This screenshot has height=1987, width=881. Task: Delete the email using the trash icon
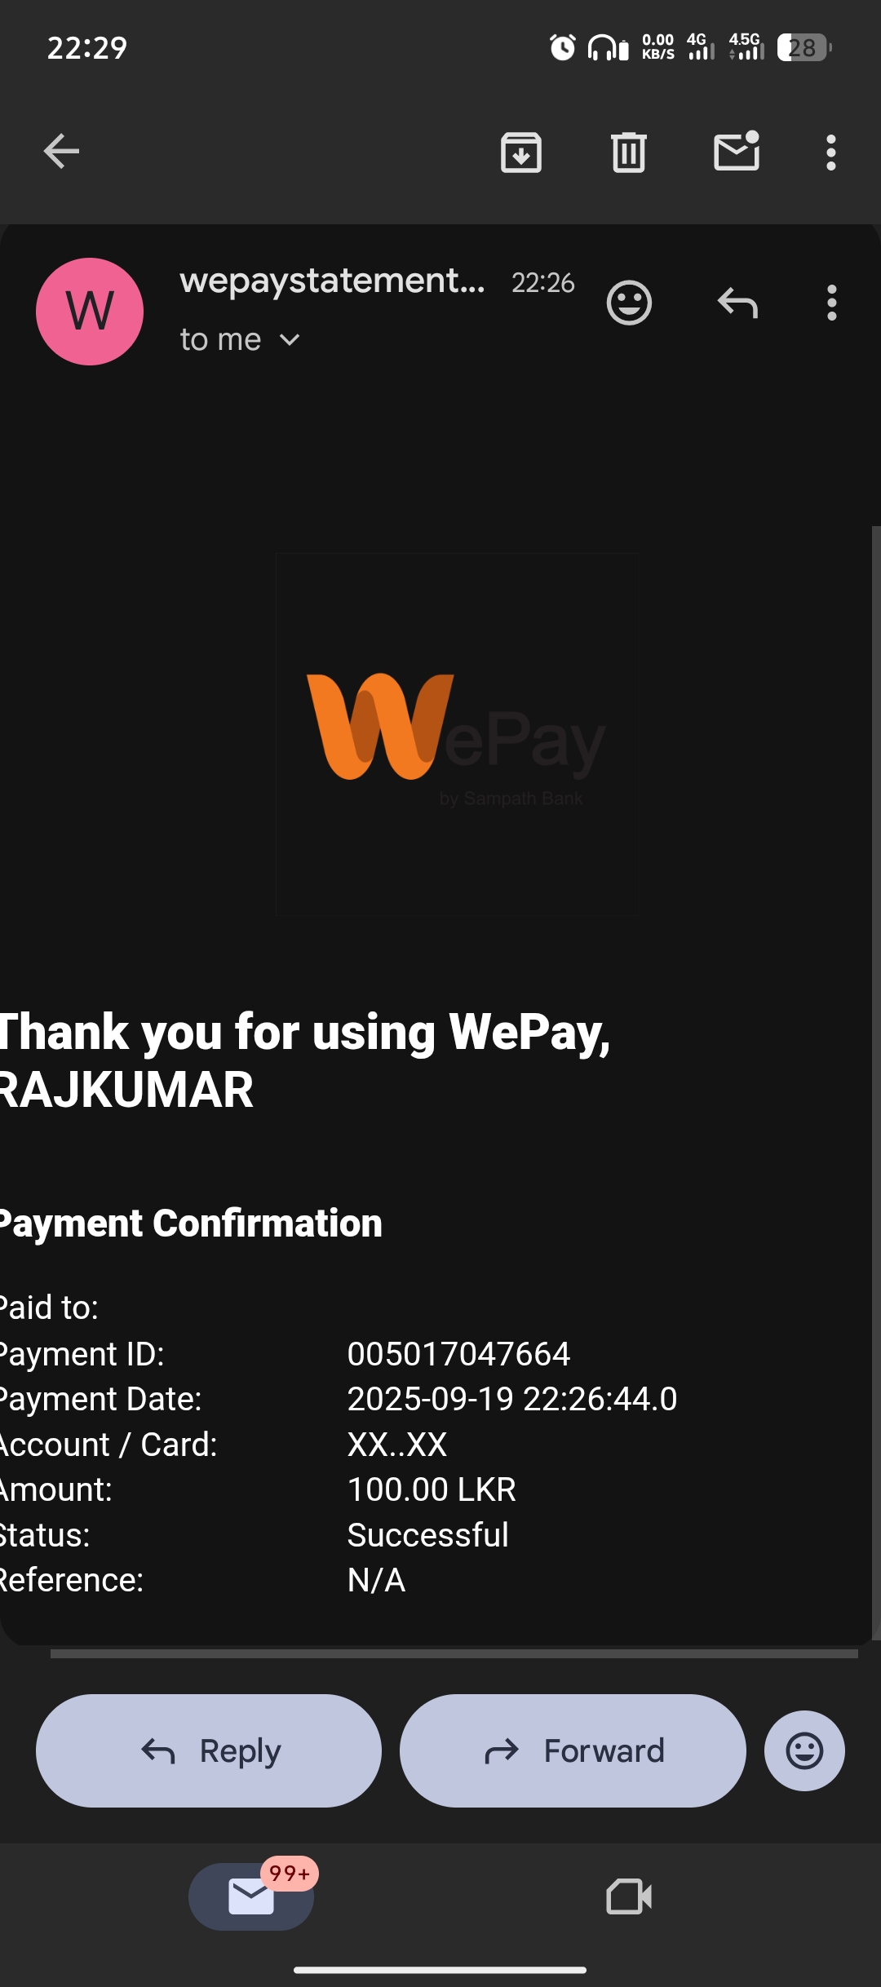pos(629,153)
